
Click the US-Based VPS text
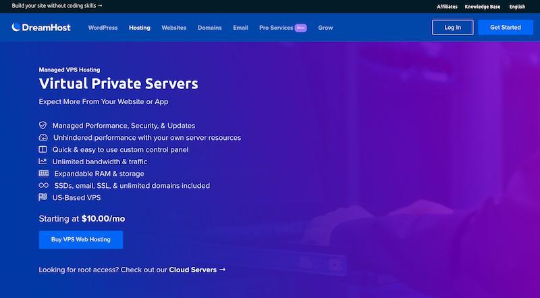(x=76, y=197)
